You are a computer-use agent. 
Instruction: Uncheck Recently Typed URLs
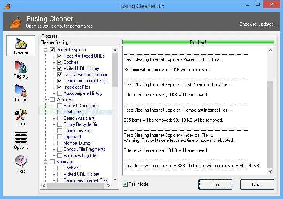(60, 56)
